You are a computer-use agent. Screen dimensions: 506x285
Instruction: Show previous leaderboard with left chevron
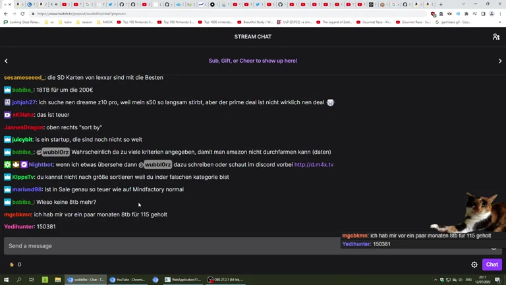pyautogui.click(x=6, y=61)
